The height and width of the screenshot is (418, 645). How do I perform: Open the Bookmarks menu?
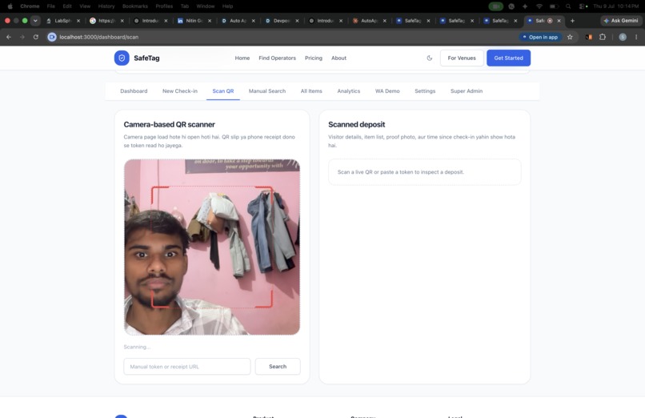135,6
